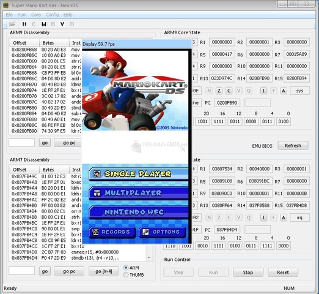
Task: Click the greyed B toolbar icon
Action: pyautogui.click(x=53, y=24)
